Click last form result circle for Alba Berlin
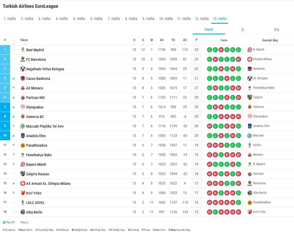The height and width of the screenshot is (234, 294). pyautogui.click(x=238, y=212)
